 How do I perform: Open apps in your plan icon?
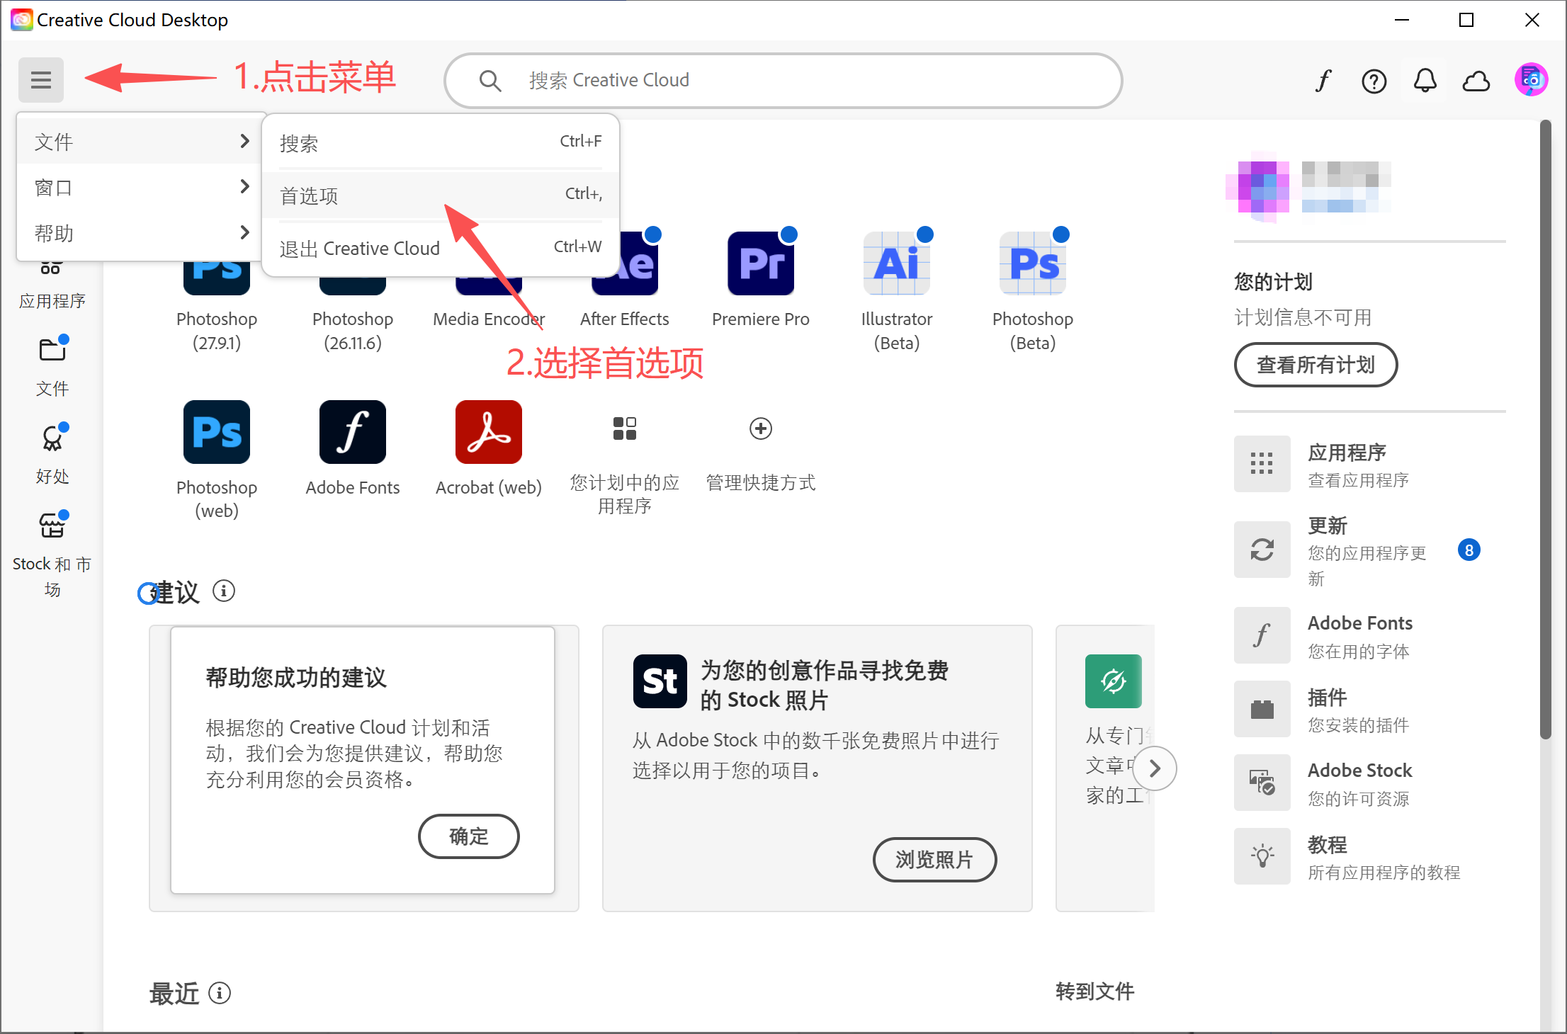pyautogui.click(x=625, y=428)
